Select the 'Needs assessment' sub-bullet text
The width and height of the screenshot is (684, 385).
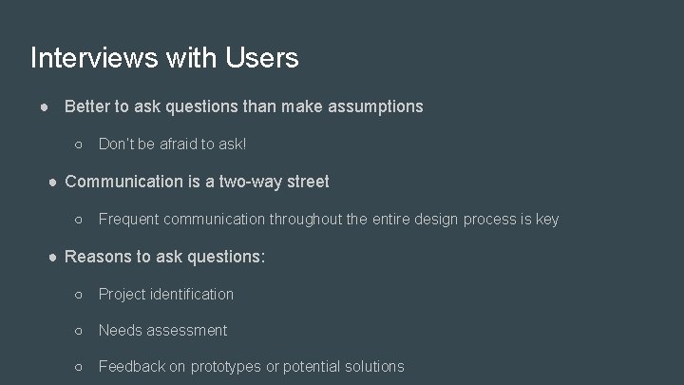point(163,330)
